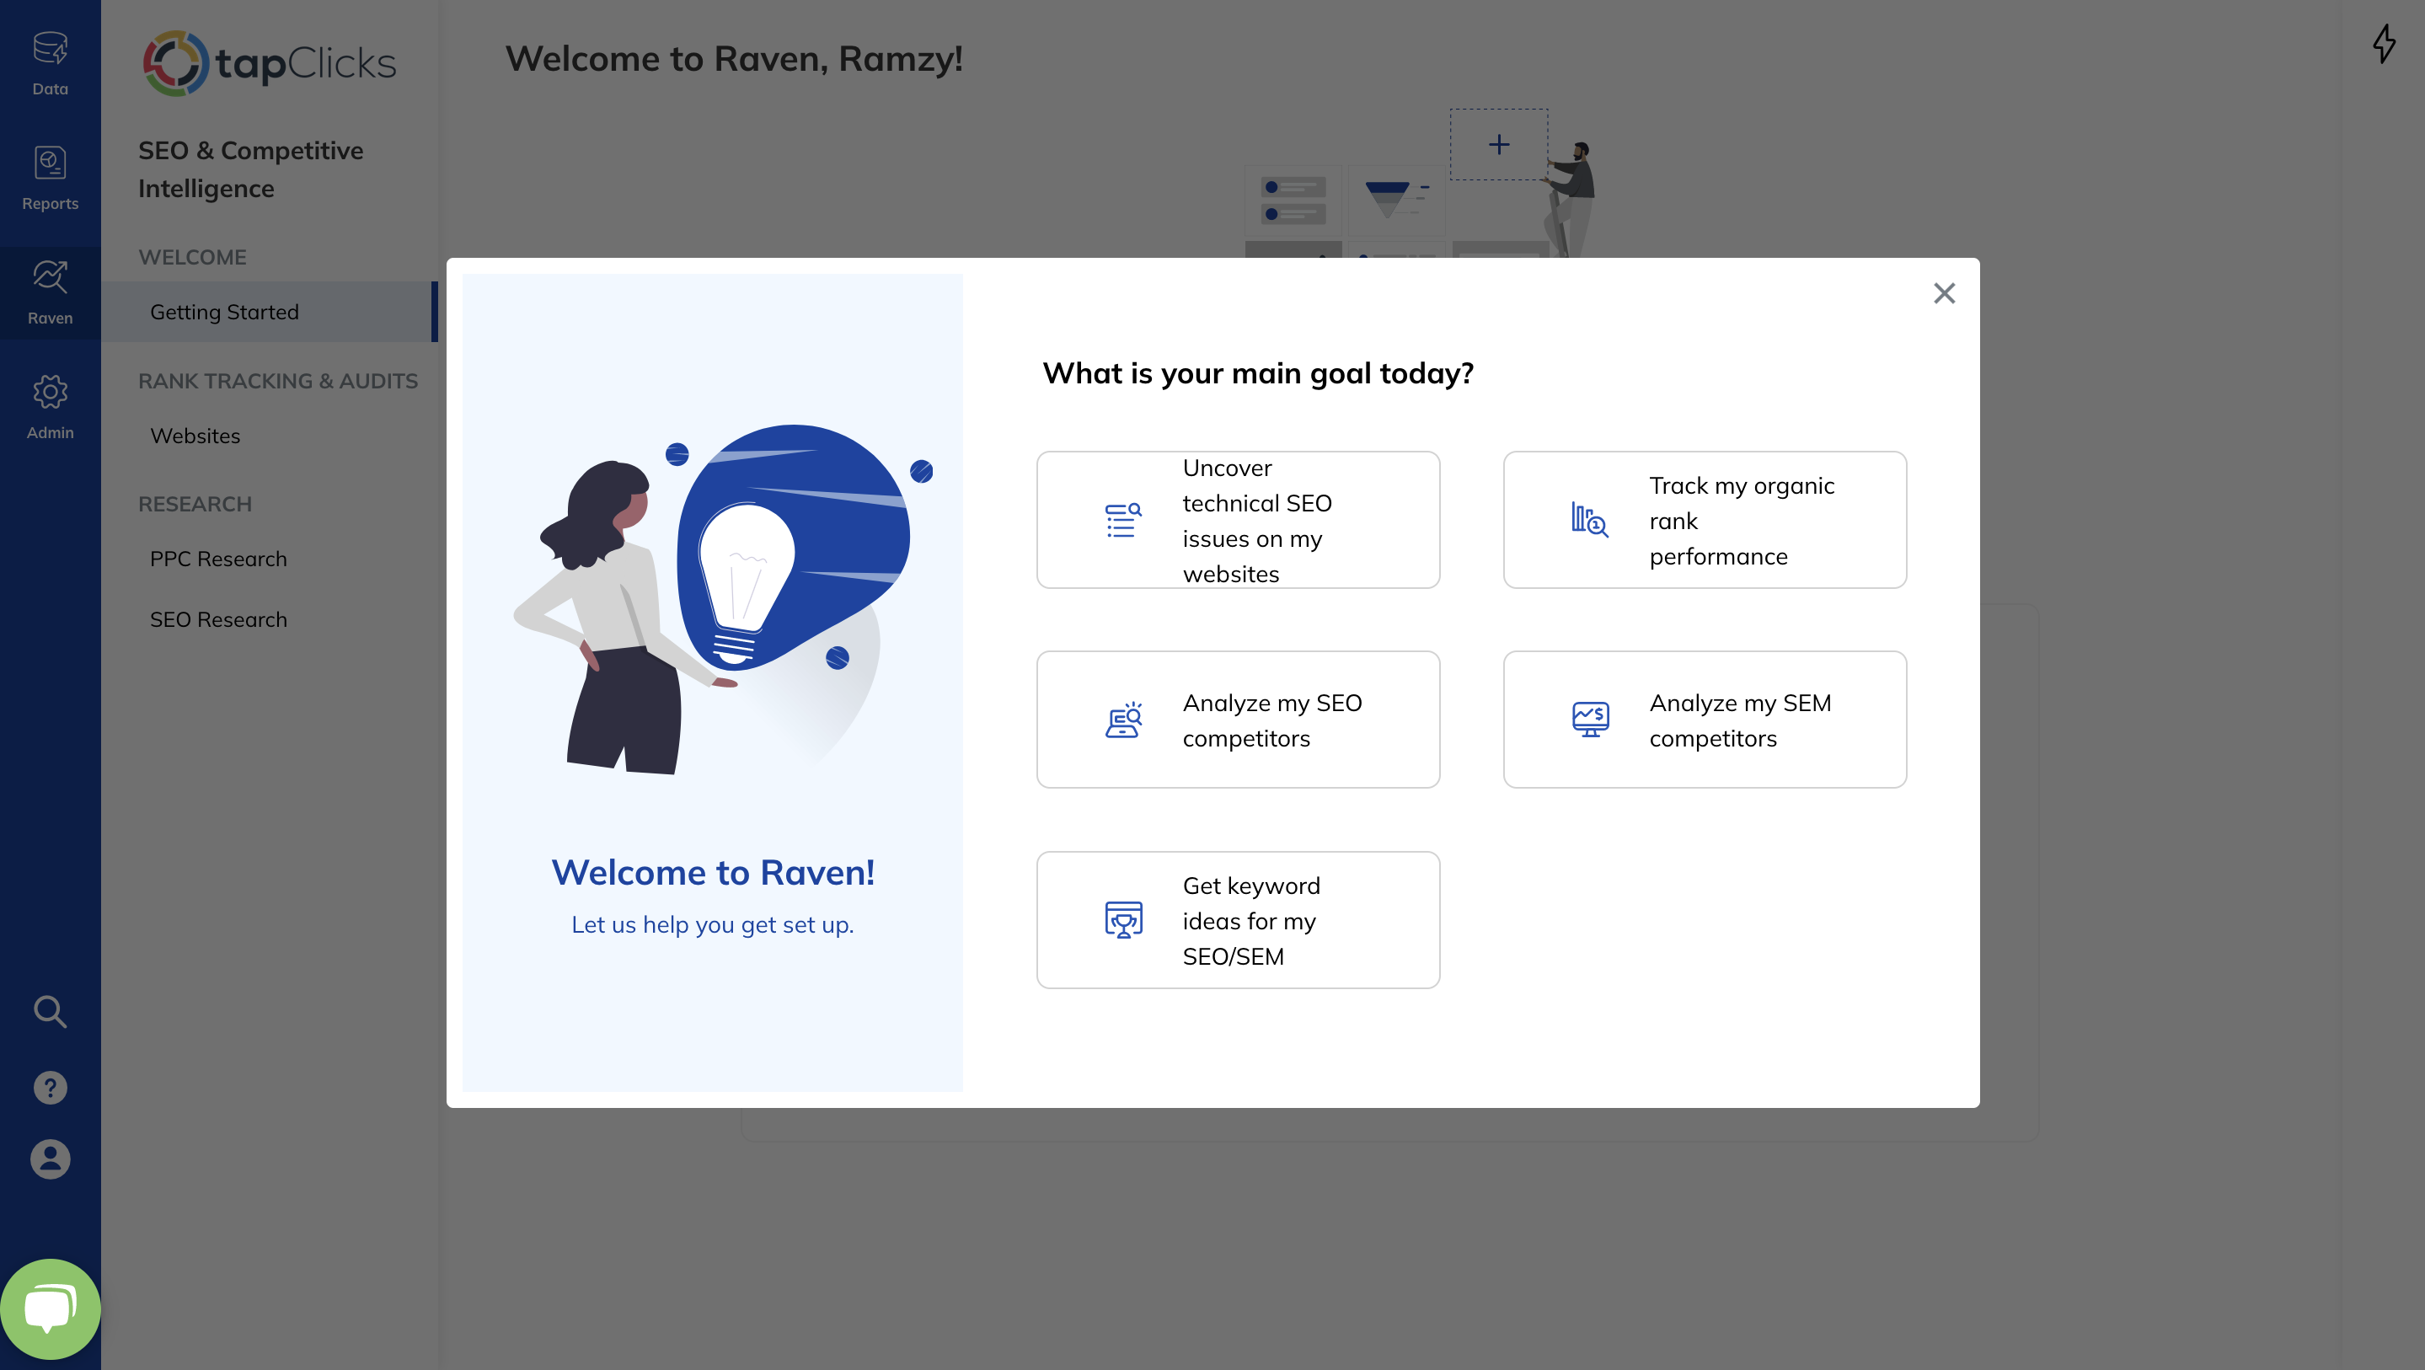Click "What is your main goal today?" heading
Viewport: 2425px width, 1370px height.
pos(1258,374)
